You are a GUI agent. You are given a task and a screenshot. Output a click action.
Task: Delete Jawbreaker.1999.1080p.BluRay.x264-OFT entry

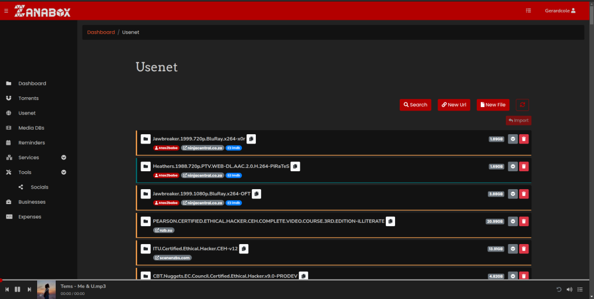click(x=524, y=194)
